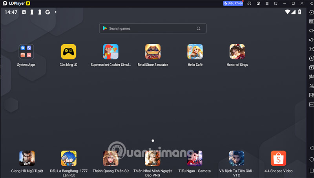
Task: Open the hamburger menu in title bar
Action: (267, 4)
